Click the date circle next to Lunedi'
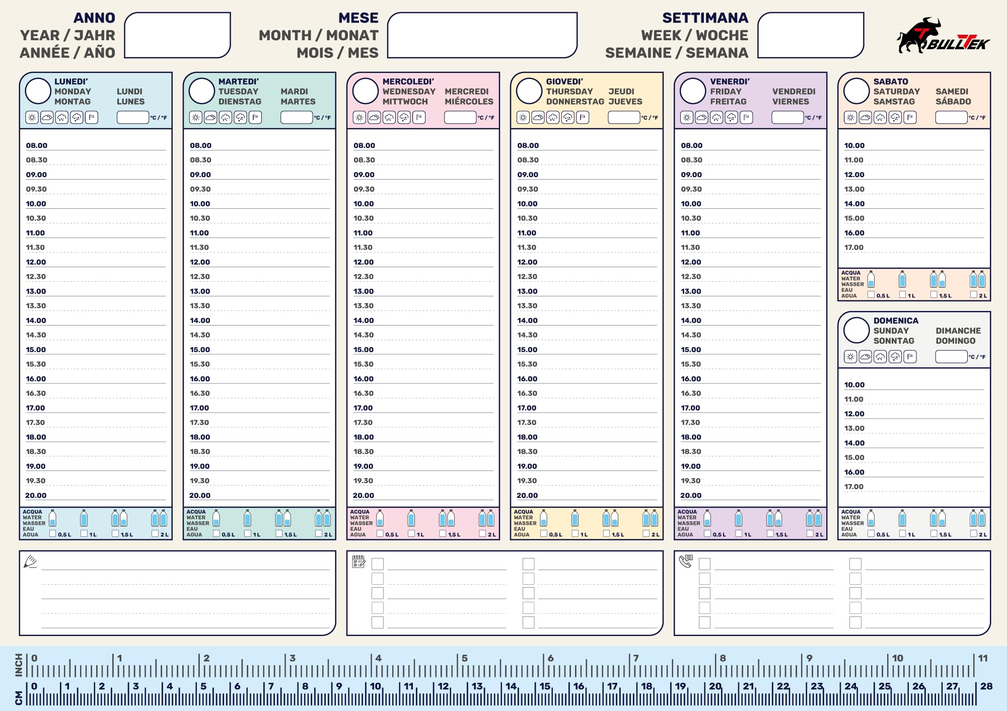The image size is (1007, 711). click(x=38, y=91)
